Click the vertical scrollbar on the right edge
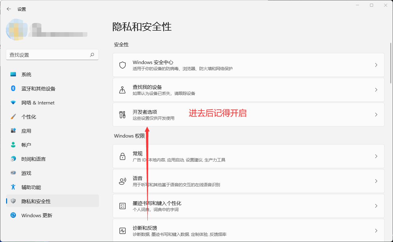393x242 pixels. (391, 63)
